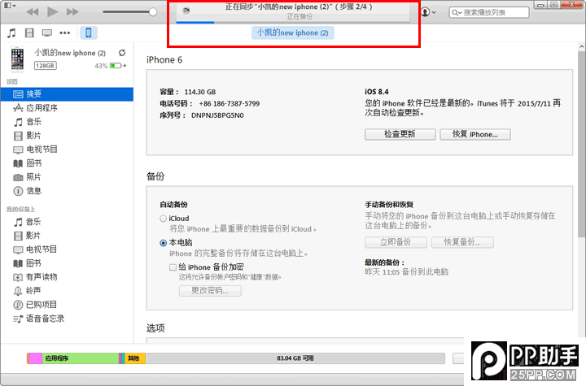Open the Music library icon in toolbar
The image size is (586, 386).
coord(11,33)
